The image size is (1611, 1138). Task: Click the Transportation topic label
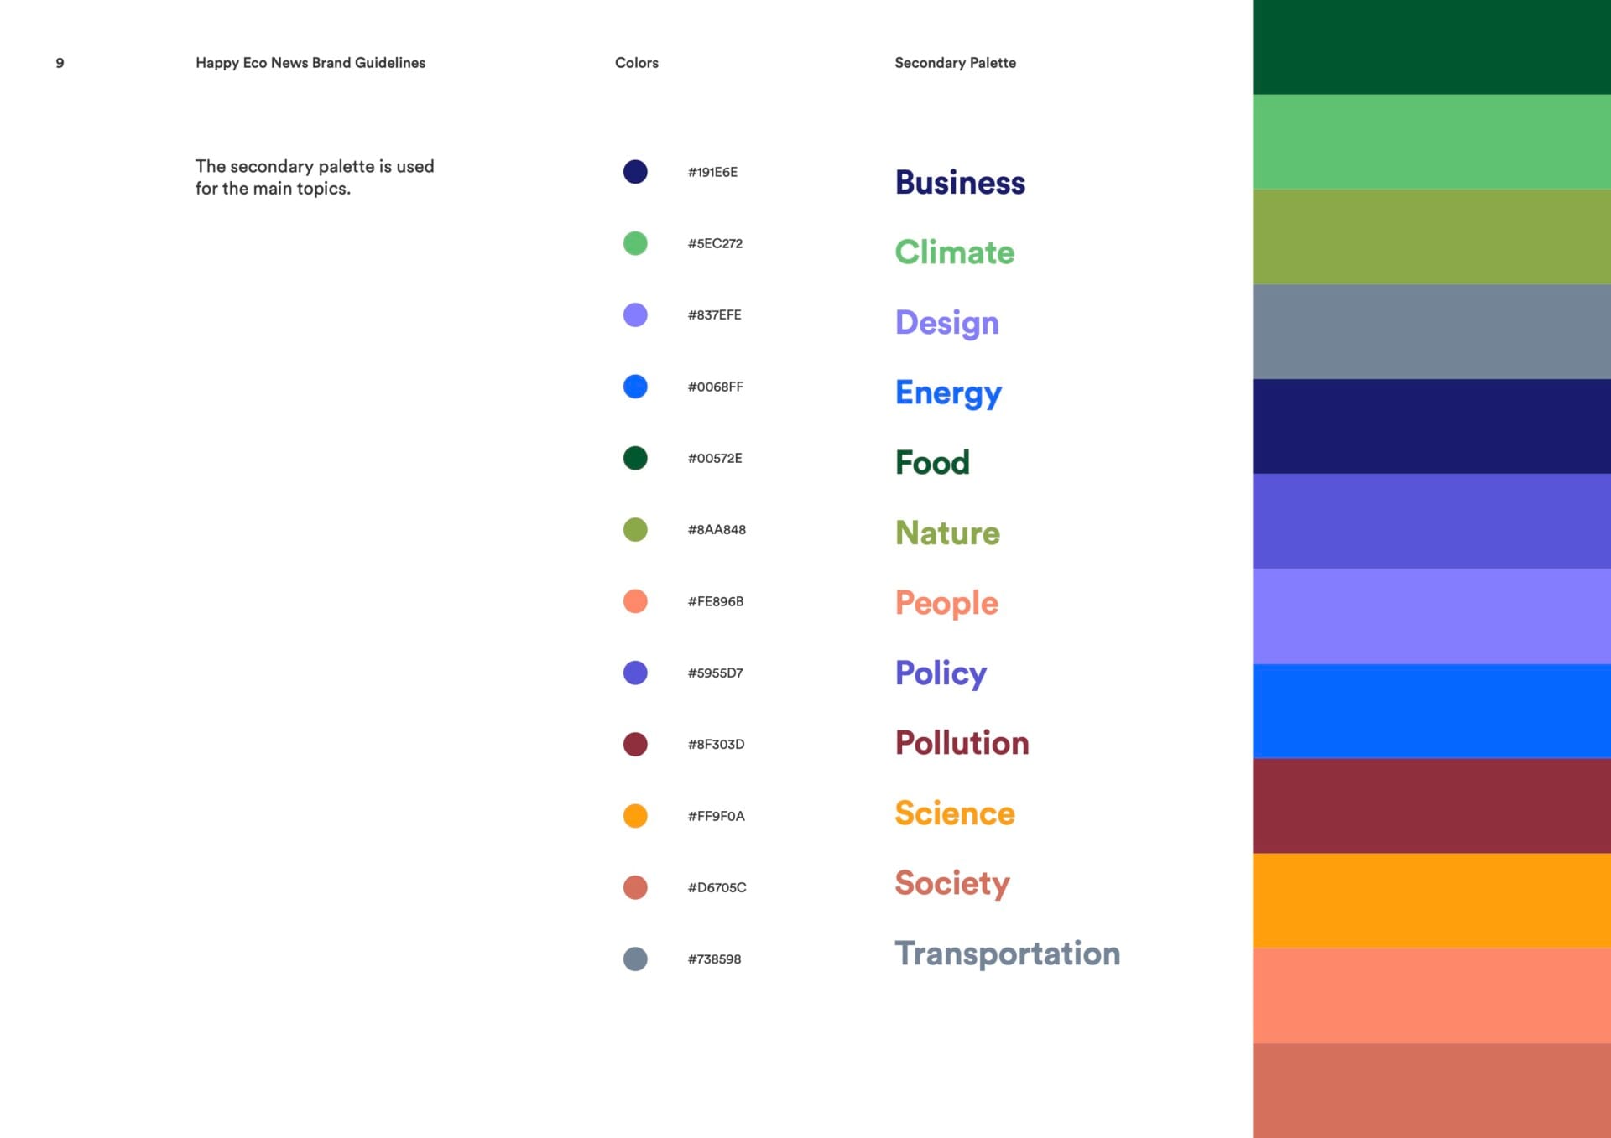click(x=1007, y=954)
